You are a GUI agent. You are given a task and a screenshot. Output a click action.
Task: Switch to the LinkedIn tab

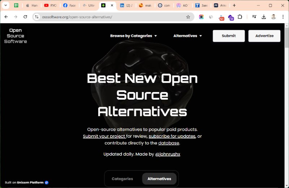tap(126, 5)
